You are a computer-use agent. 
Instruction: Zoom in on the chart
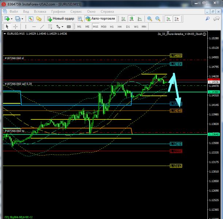click(150, 19)
